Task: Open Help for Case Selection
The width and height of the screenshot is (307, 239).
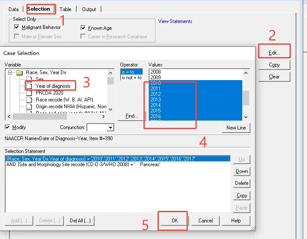Action: pyautogui.click(x=236, y=221)
